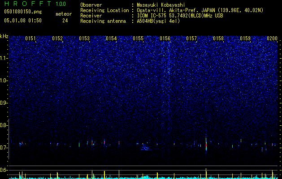Click the 0158 time marker

pos(218,38)
